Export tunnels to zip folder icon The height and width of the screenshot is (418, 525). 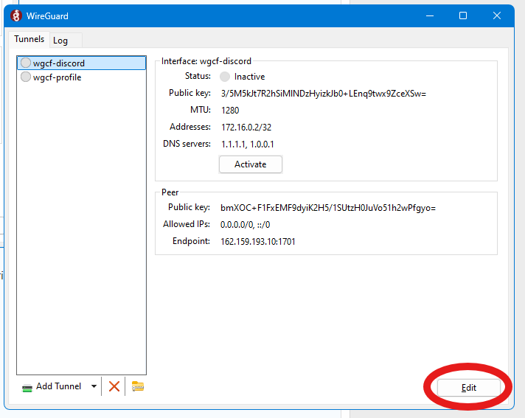tap(138, 386)
